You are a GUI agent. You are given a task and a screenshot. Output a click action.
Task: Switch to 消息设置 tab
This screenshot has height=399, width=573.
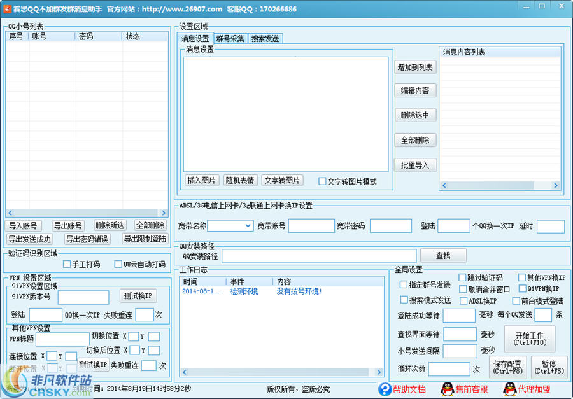pos(195,38)
